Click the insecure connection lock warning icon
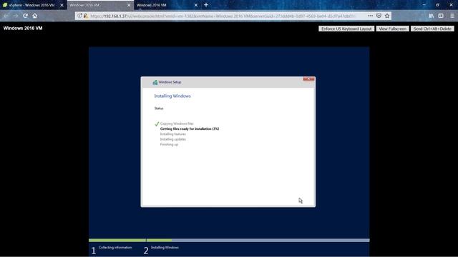This screenshot has height=257, width=458. [x=86, y=16]
